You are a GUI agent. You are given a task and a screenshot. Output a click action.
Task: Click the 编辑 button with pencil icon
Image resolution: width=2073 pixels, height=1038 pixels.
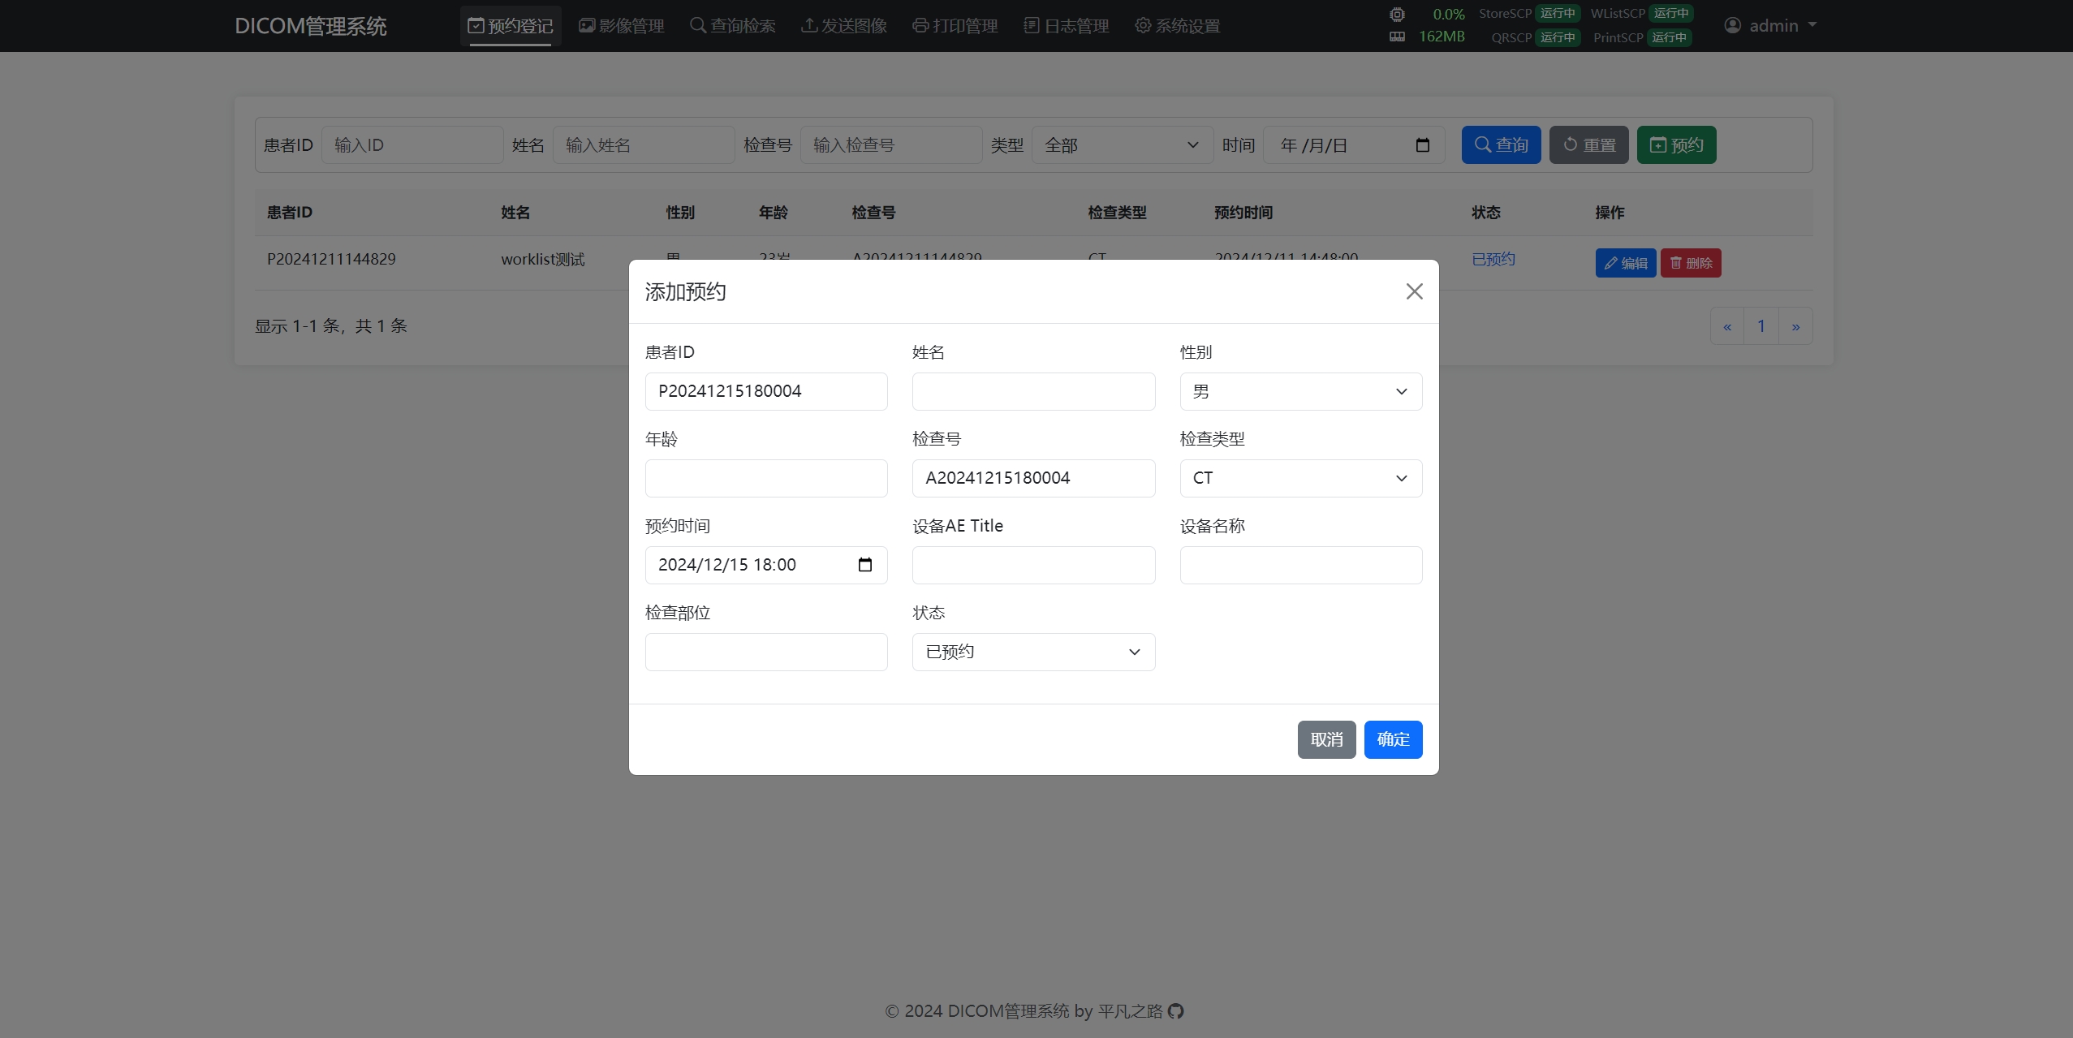[1625, 263]
